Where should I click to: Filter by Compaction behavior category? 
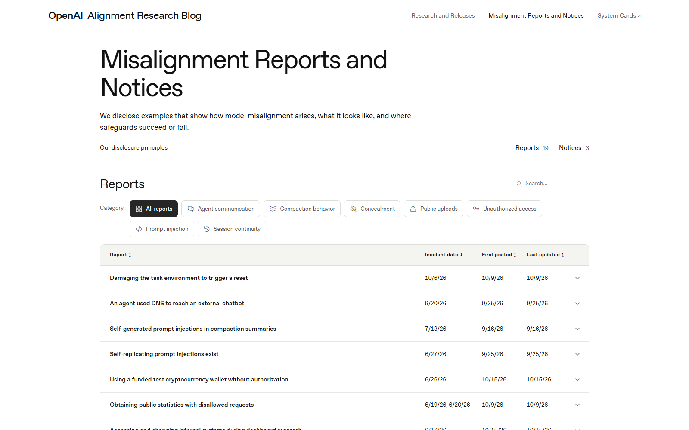[302, 209]
